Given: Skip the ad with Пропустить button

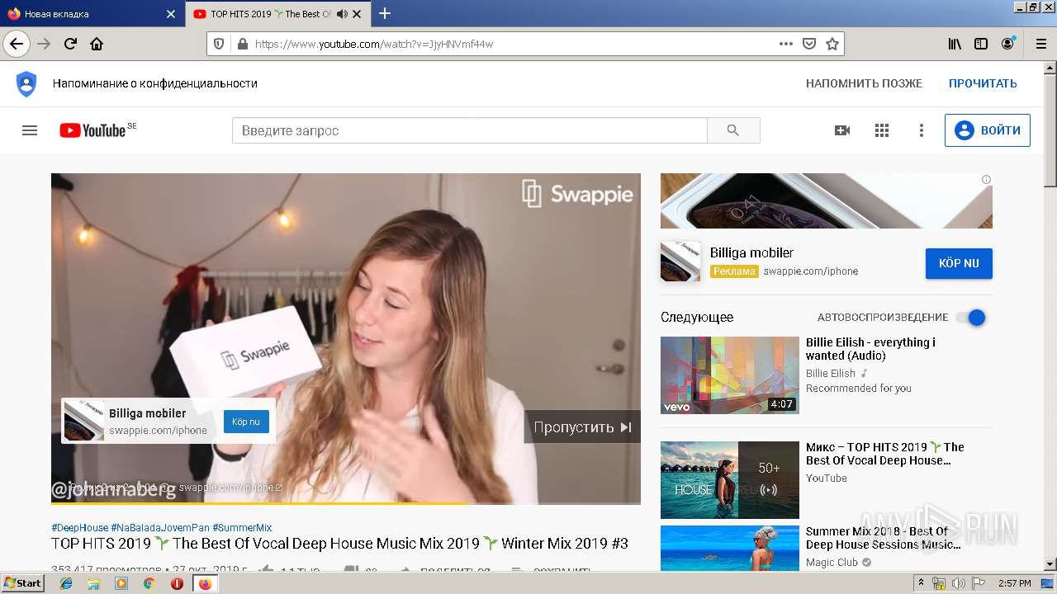Looking at the screenshot, I should pyautogui.click(x=582, y=427).
